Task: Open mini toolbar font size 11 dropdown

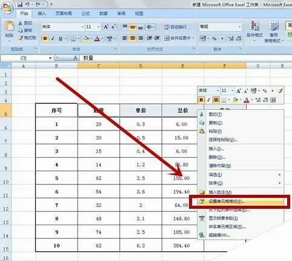Action: [233, 90]
